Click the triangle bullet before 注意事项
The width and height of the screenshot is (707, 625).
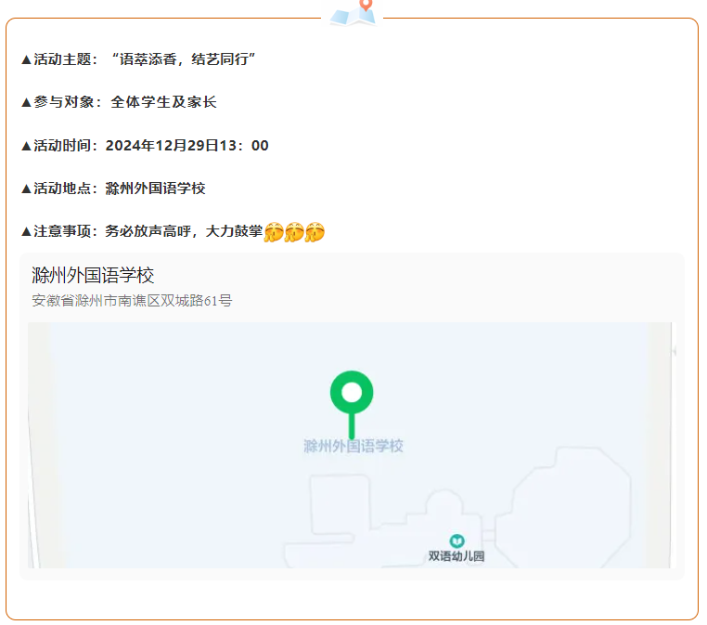click(x=26, y=231)
